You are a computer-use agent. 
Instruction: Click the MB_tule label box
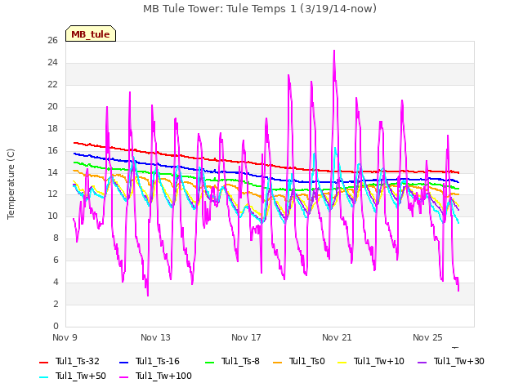(x=91, y=33)
